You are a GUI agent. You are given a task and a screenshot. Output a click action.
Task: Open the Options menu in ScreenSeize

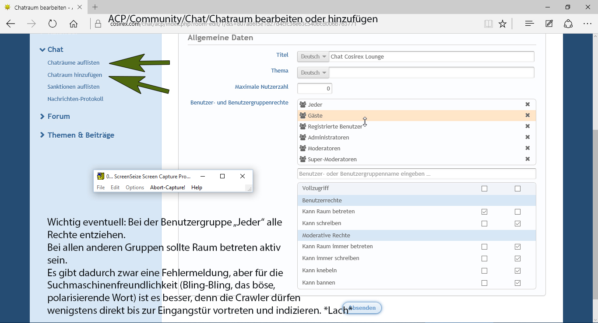pos(134,188)
